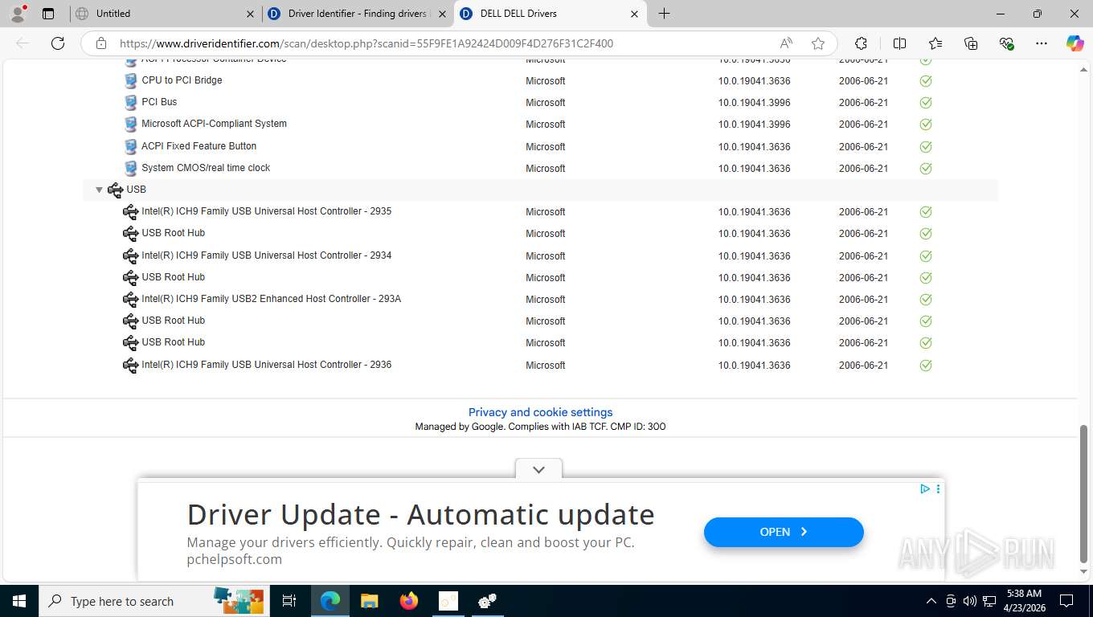1093x617 pixels.
Task: Click CPU to PCI Bridge device icon
Action: pos(131,80)
